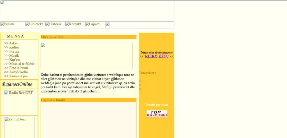Click the KLIKO KËTU greeting link
The height and width of the screenshot is (138, 287).
[x=157, y=56]
